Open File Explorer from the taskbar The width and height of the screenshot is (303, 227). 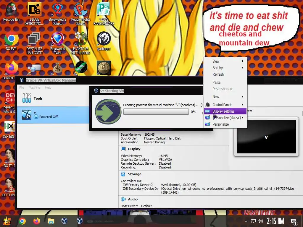(x=51, y=221)
